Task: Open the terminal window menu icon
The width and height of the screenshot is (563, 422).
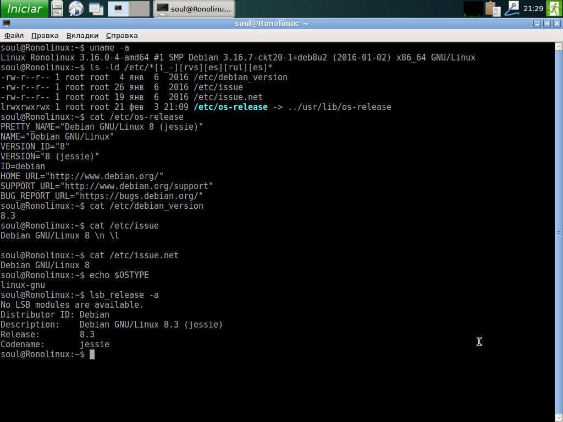Action: [x=6, y=24]
